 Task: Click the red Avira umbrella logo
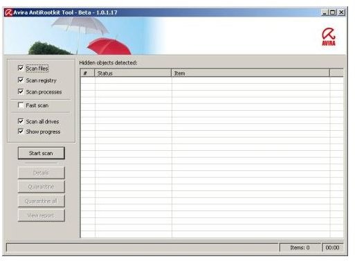coord(329,37)
